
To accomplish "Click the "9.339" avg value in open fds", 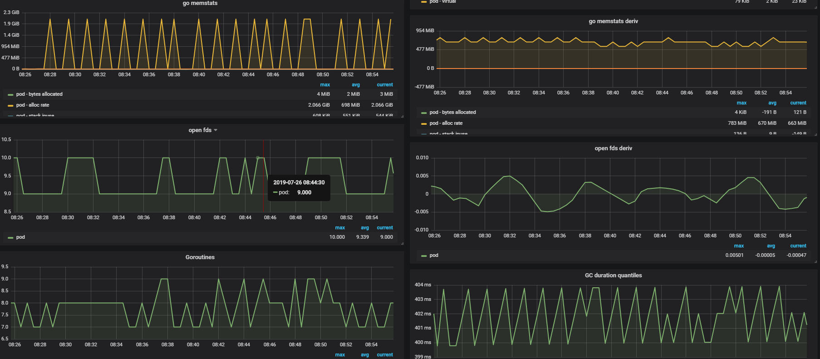I will pyautogui.click(x=363, y=237).
